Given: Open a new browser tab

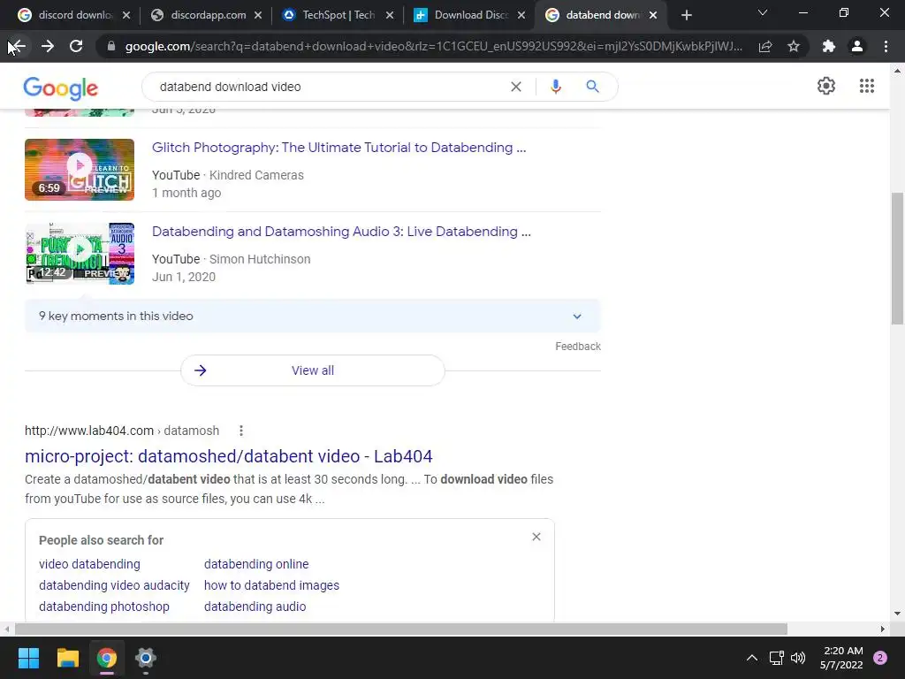Looking at the screenshot, I should point(686,15).
